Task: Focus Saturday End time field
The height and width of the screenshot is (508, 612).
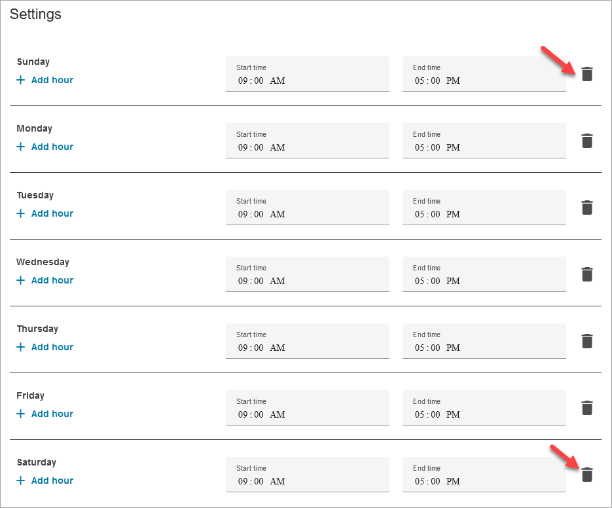Action: 484,475
